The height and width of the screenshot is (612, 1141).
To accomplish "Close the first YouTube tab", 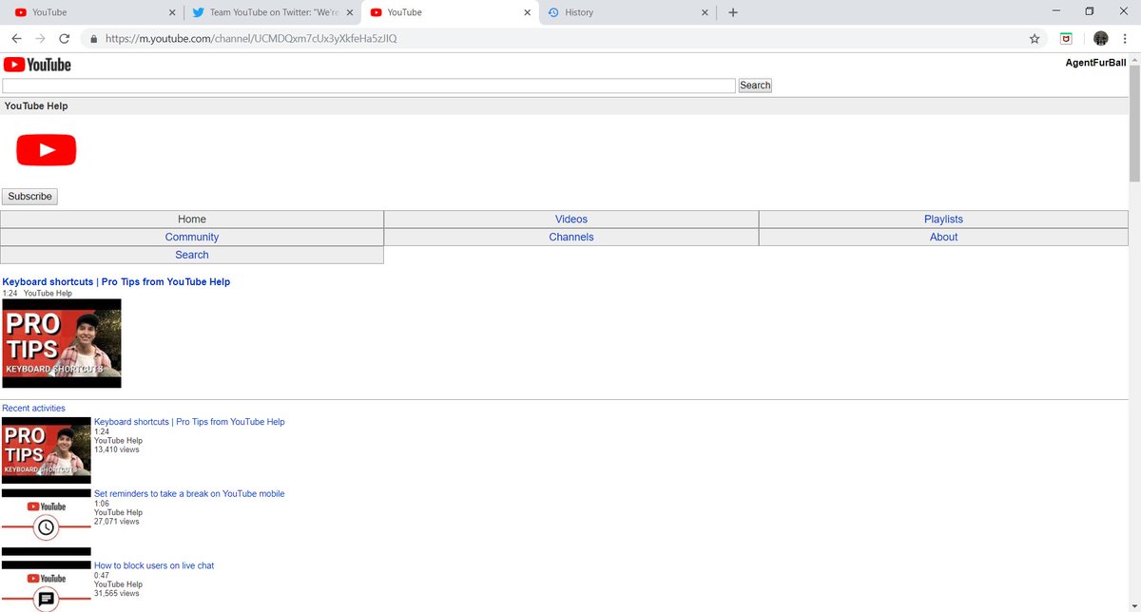I will (171, 12).
